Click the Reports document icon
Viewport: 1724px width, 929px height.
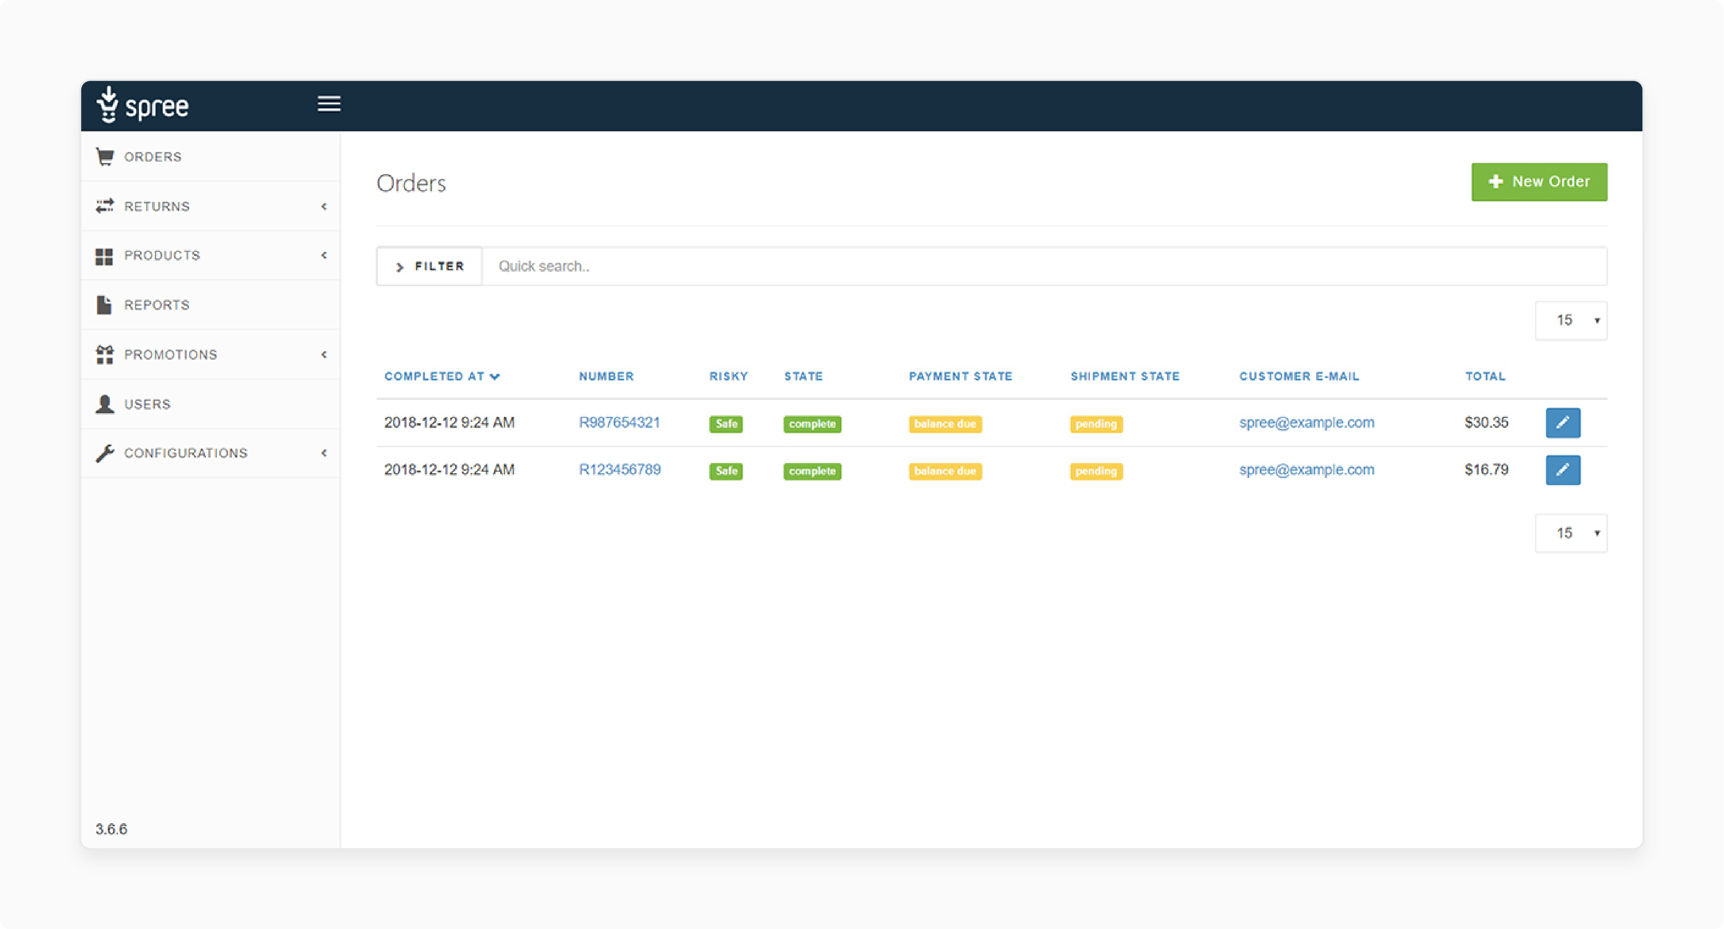coord(104,305)
